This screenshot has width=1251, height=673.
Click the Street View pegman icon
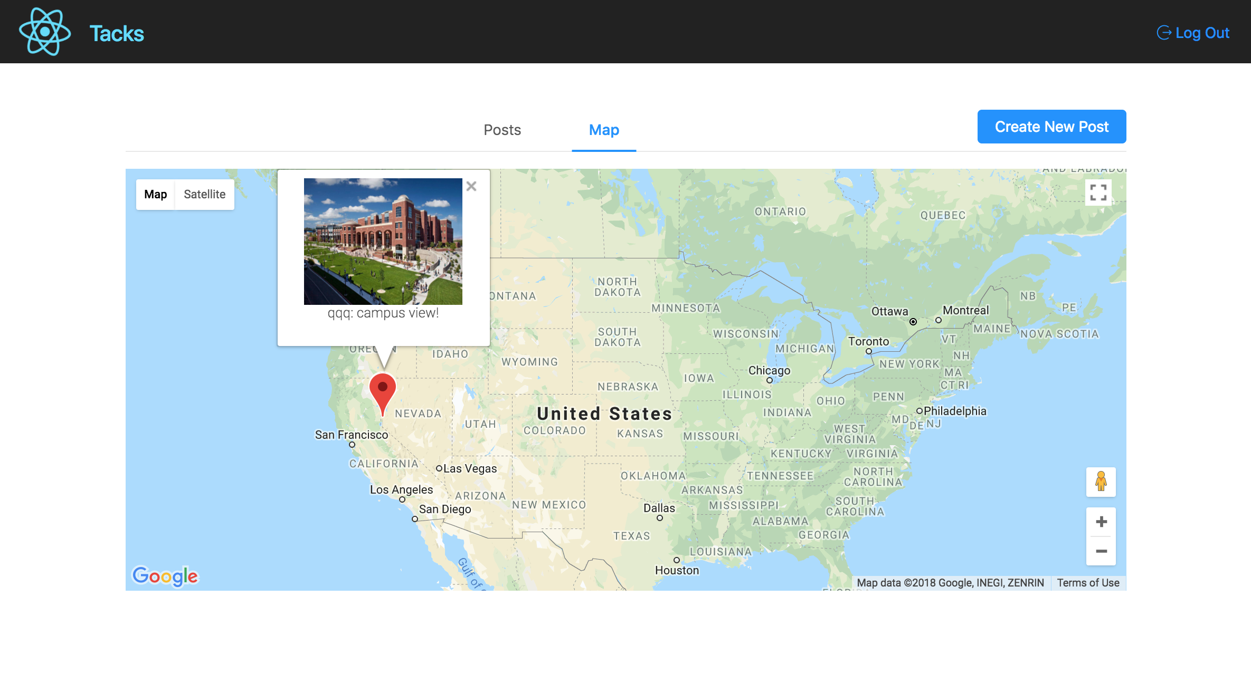(1101, 482)
